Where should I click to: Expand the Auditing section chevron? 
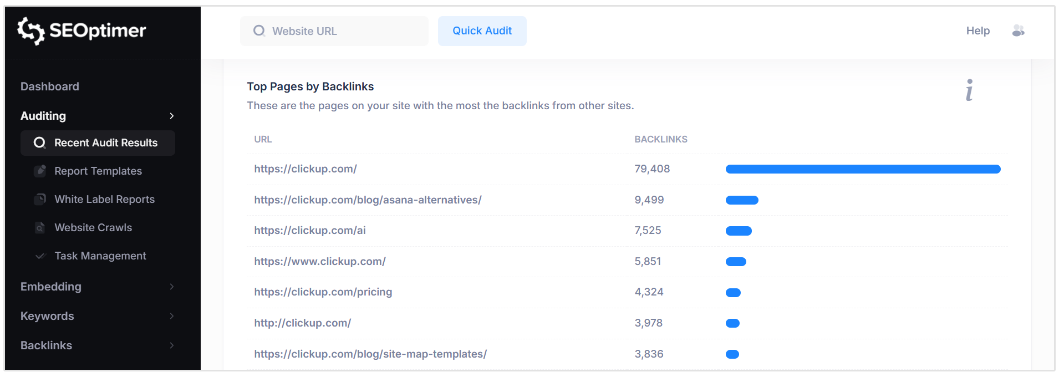pyautogui.click(x=172, y=116)
